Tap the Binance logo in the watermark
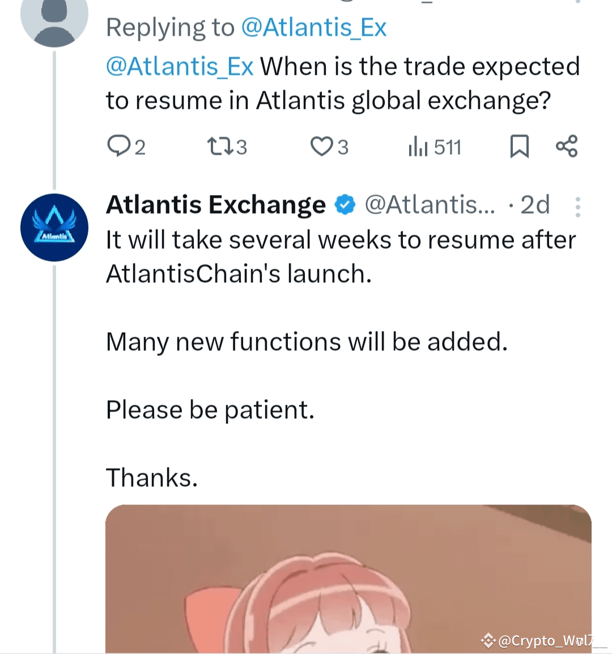 coord(488,640)
